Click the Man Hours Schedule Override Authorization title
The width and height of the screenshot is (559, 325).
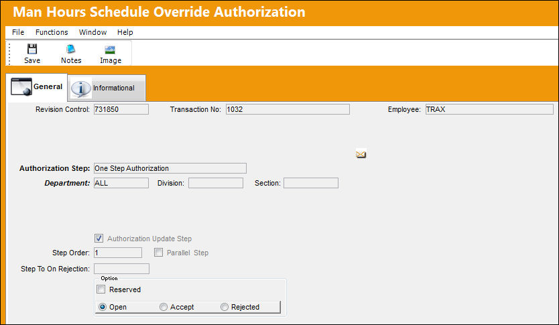coord(159,12)
